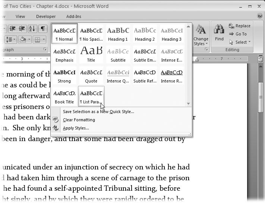
Task: Launch the Paragraph dialog box
Action: coord(45,50)
